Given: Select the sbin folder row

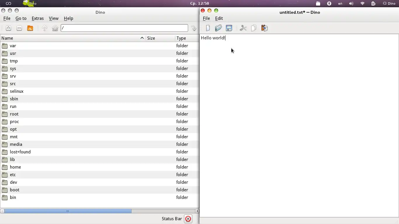Looking at the screenshot, I should (100, 99).
